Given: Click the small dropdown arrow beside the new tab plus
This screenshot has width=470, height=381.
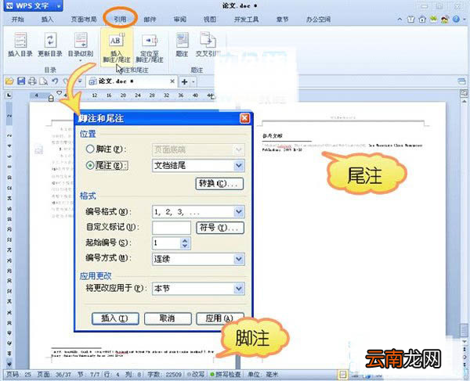Looking at the screenshot, I should tap(193, 81).
